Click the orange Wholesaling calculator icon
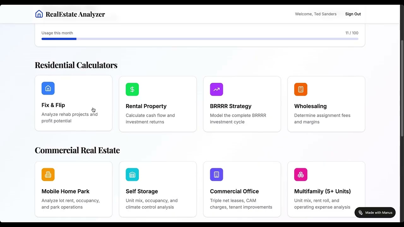Screen dimensions: 404x227 [301, 89]
